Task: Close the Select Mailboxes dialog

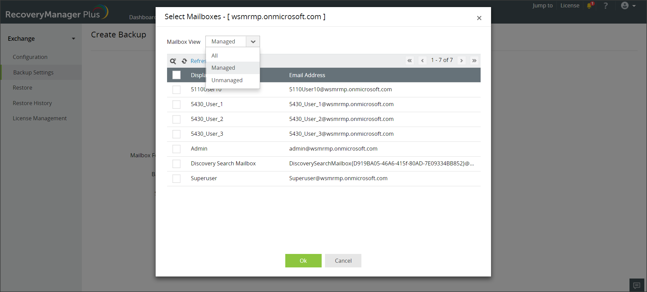Action: [479, 18]
